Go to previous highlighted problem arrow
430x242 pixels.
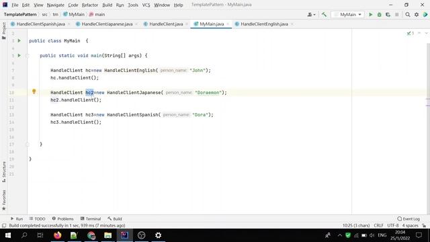(419, 33)
